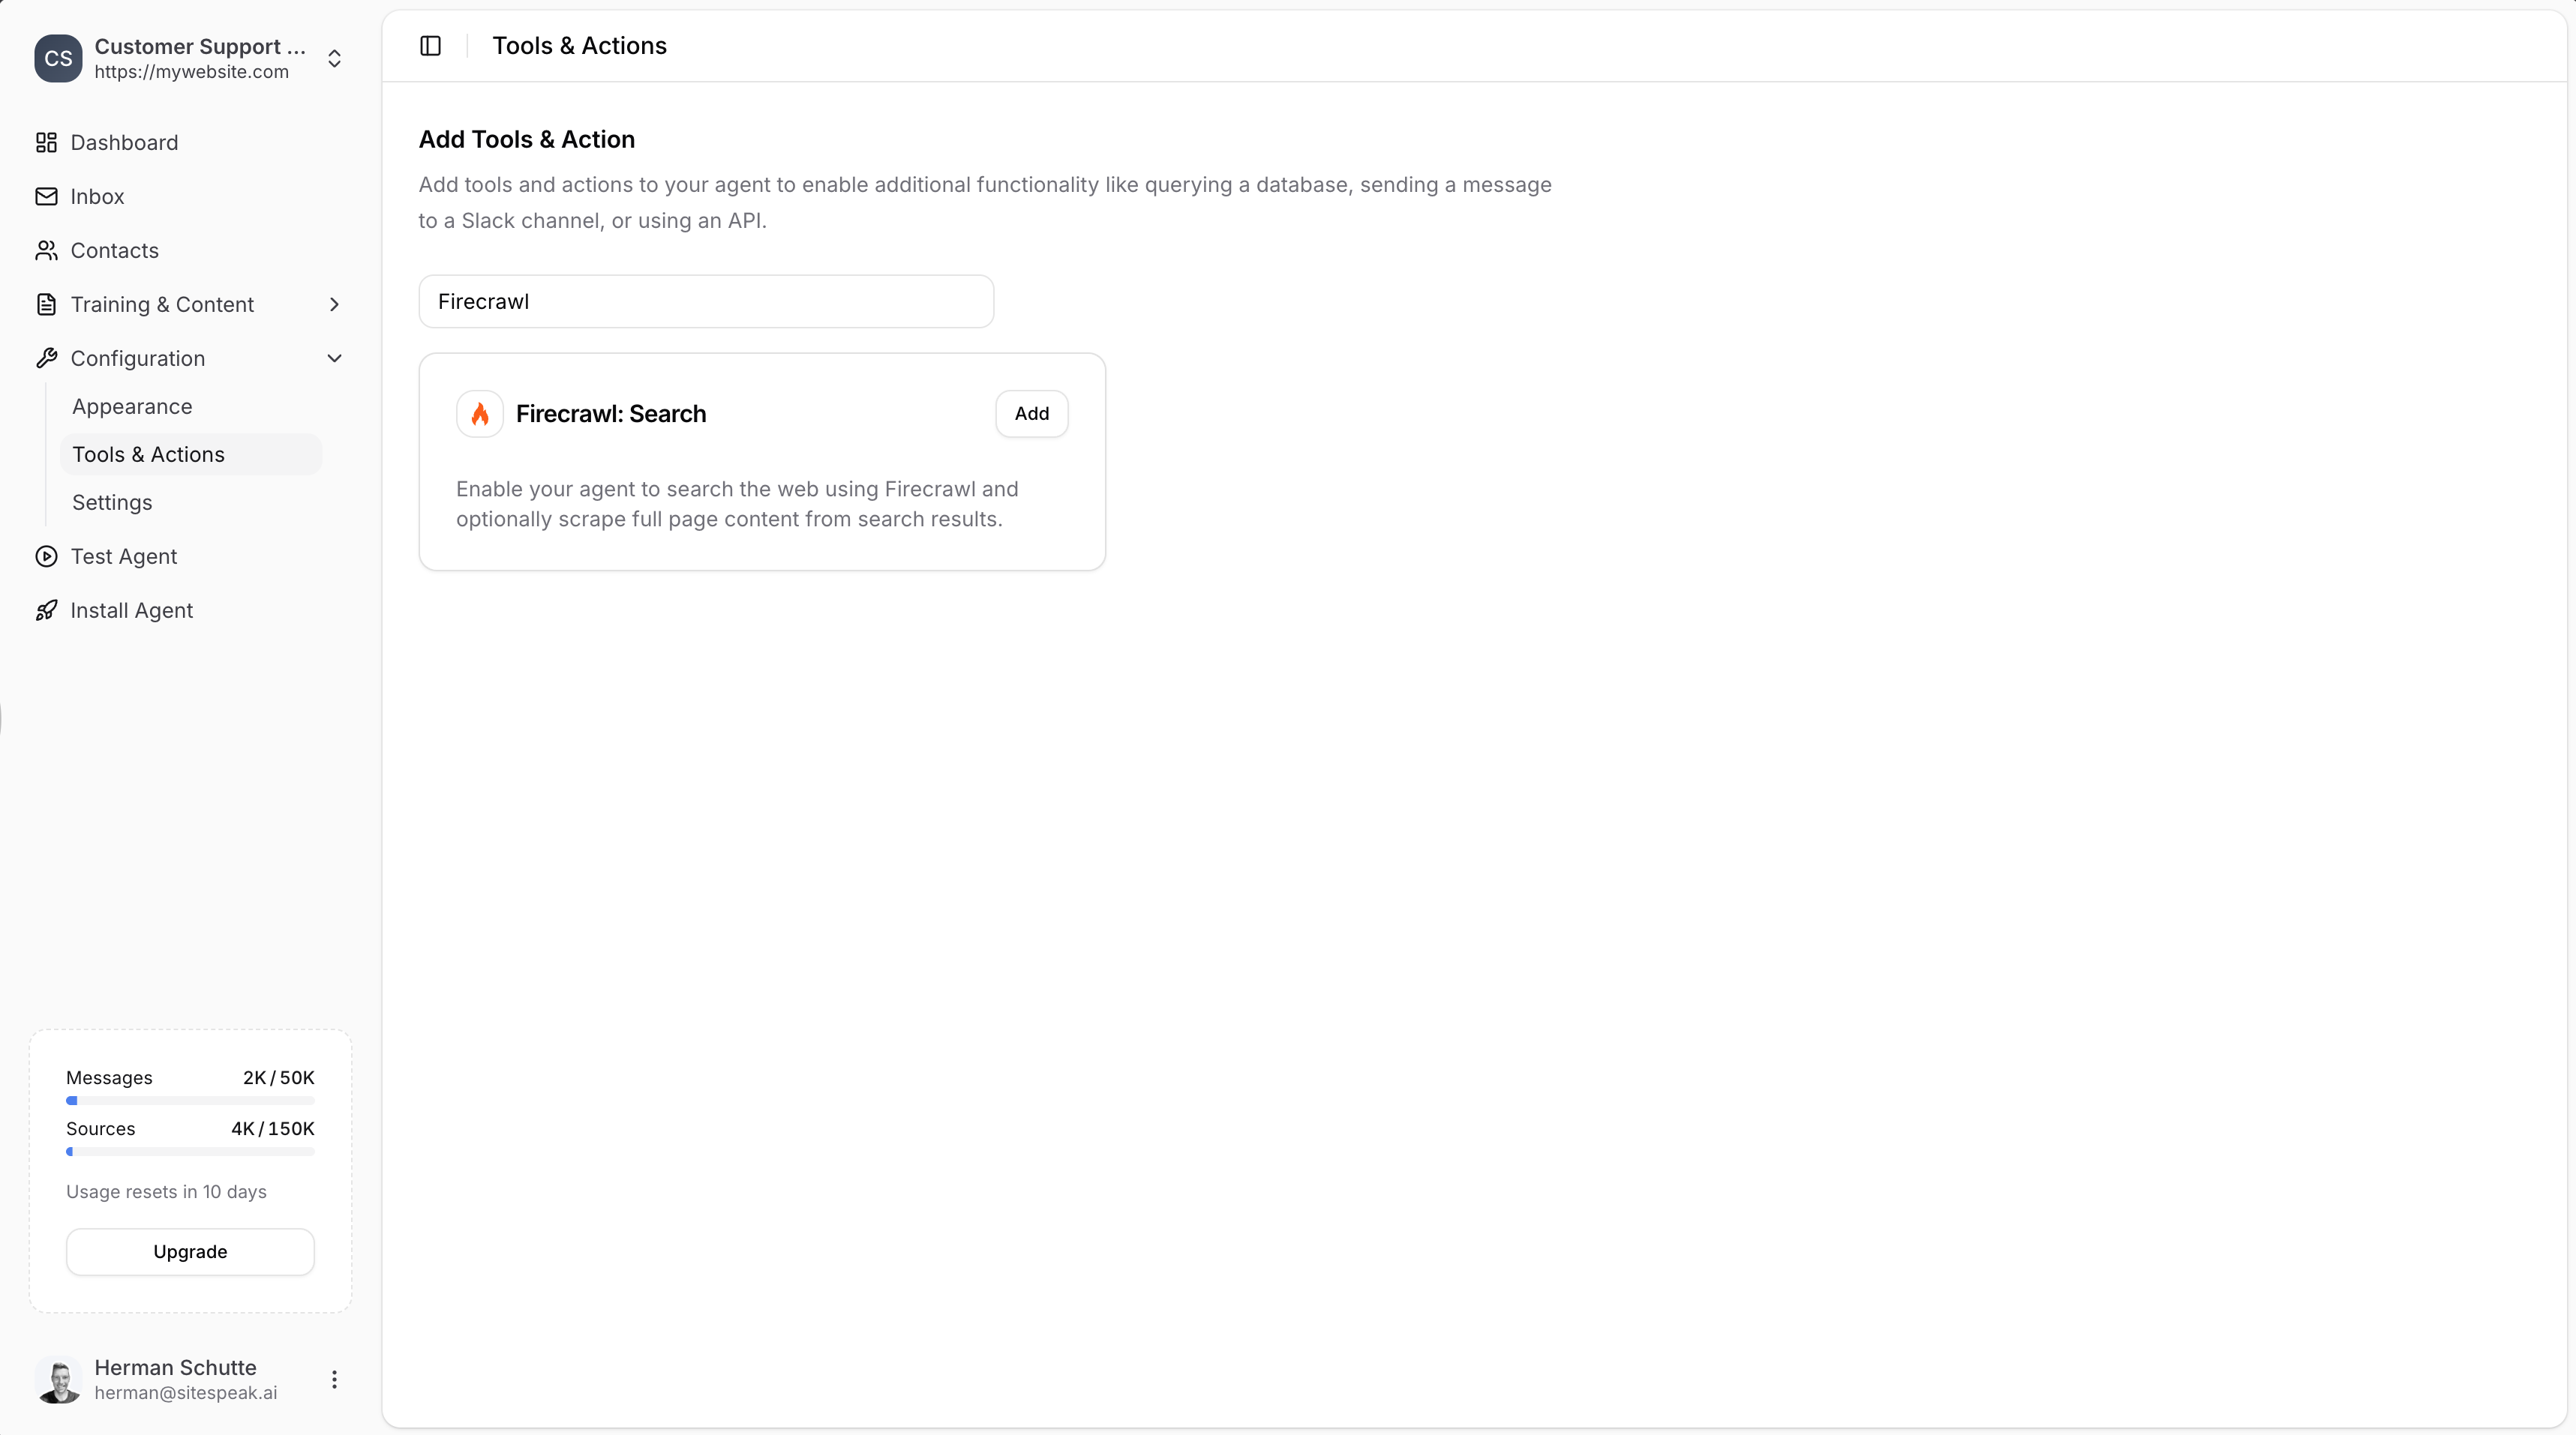Switch to the Appearance section

coord(132,406)
